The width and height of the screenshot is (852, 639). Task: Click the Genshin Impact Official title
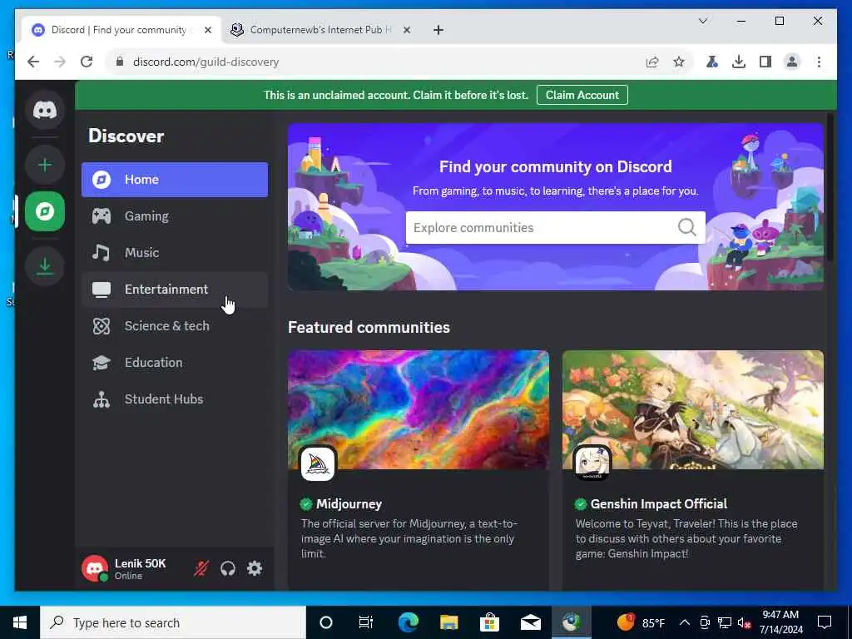click(x=659, y=503)
